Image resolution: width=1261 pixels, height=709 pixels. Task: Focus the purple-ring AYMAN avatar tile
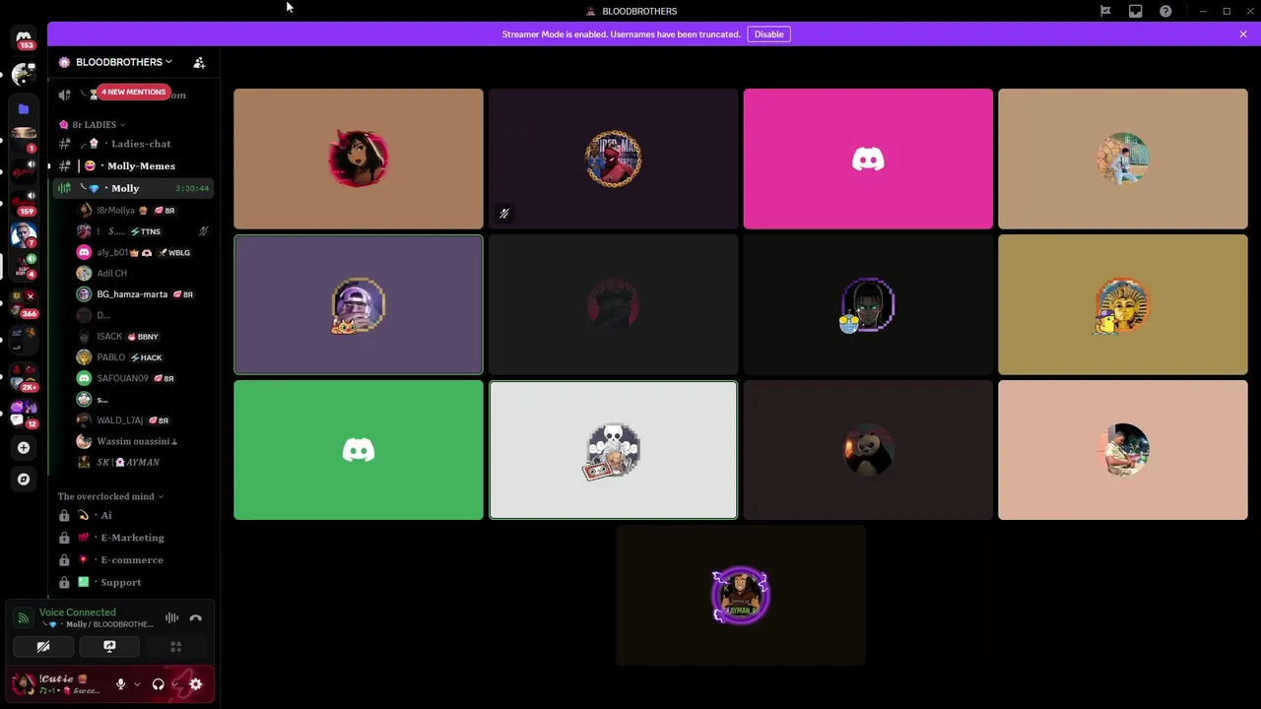[x=741, y=595]
